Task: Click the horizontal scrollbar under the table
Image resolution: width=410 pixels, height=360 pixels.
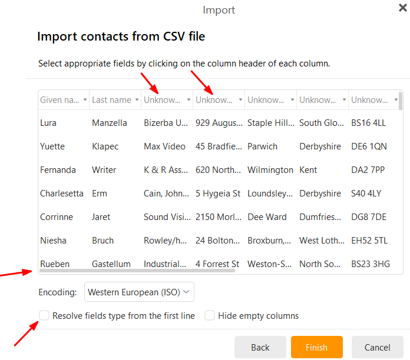Action: (137, 271)
